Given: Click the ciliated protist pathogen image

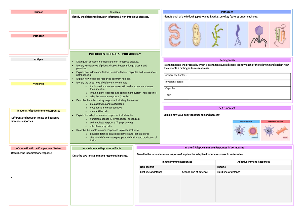Looking at the screenshot, I should (x=196, y=35).
